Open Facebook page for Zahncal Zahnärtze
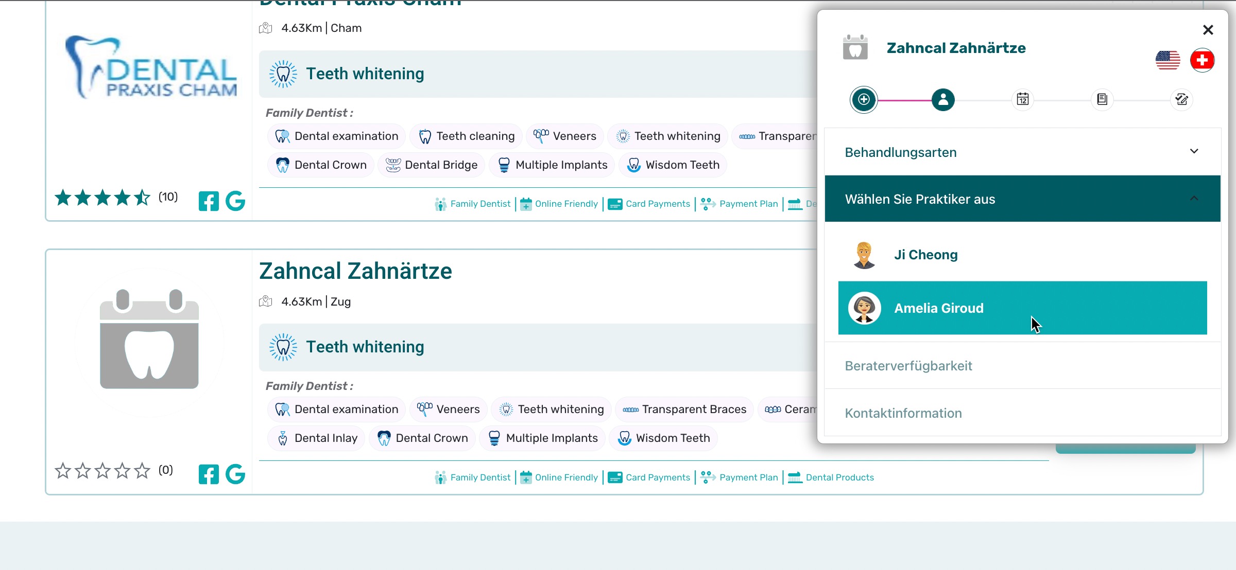This screenshot has height=570, width=1236. [x=209, y=474]
